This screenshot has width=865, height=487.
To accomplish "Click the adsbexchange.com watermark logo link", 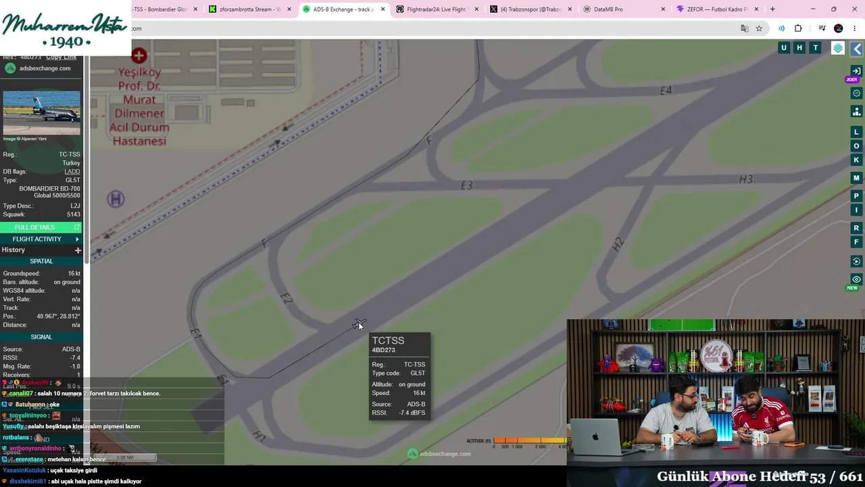I will [439, 454].
